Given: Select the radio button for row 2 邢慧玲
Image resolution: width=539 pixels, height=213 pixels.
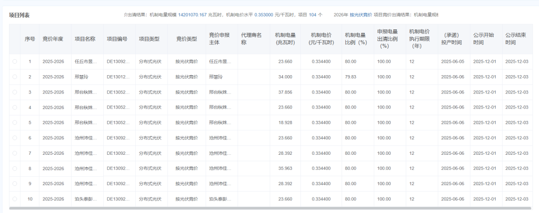Looking at the screenshot, I should [15, 77].
